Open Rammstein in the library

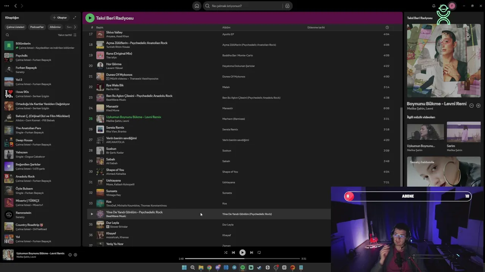[41, 215]
